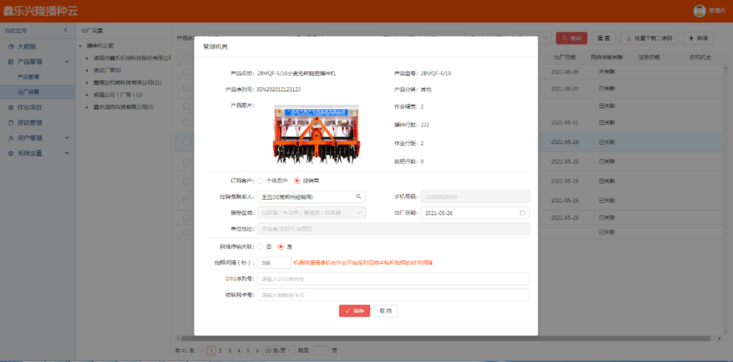This screenshot has height=362, width=733.
Task: Click the search icon in 经销商联系人 field
Action: coord(359,197)
